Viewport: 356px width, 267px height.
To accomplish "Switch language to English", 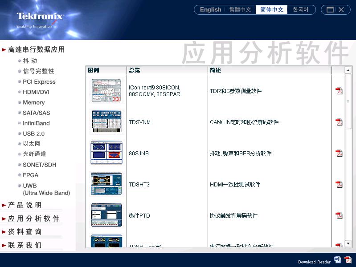I will (210, 9).
